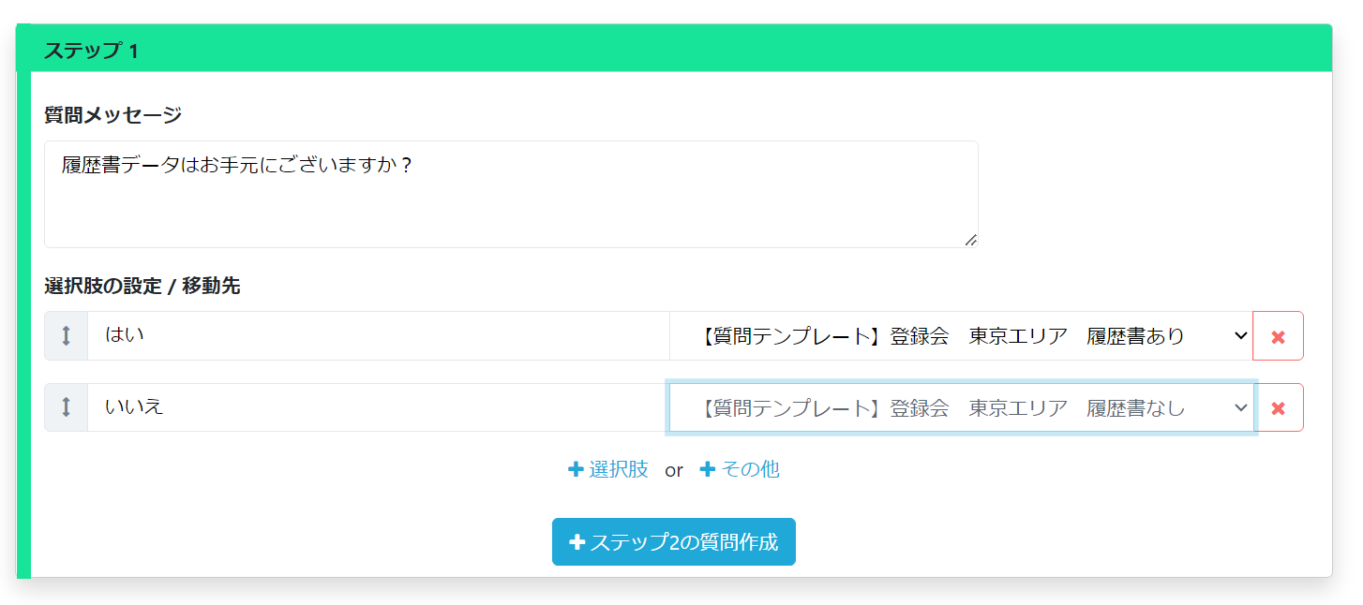Viewport: 1363px width, 605px height.
Task: Remove the いいえ choice using the red X
Action: [1278, 408]
